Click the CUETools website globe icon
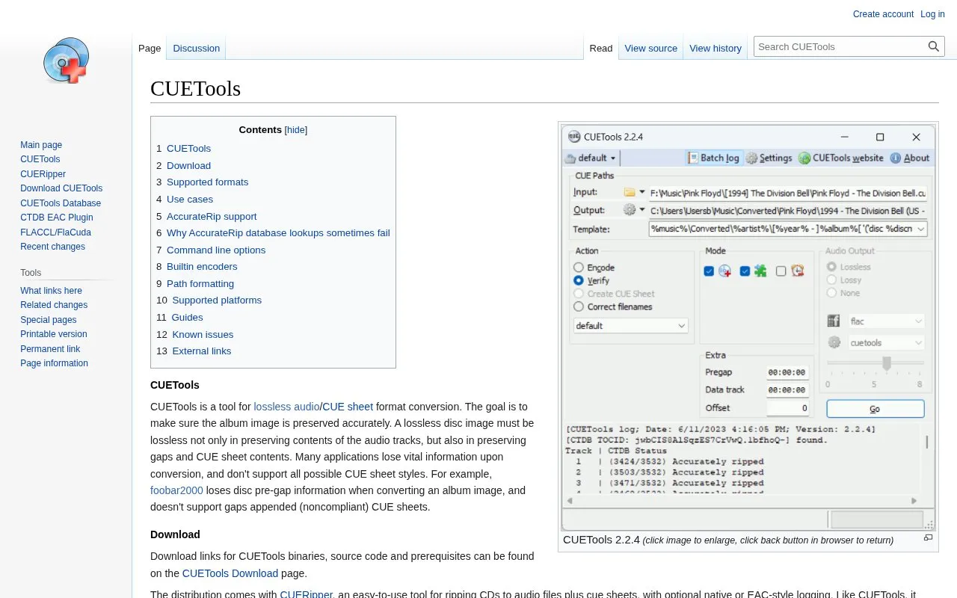 pyautogui.click(x=804, y=158)
